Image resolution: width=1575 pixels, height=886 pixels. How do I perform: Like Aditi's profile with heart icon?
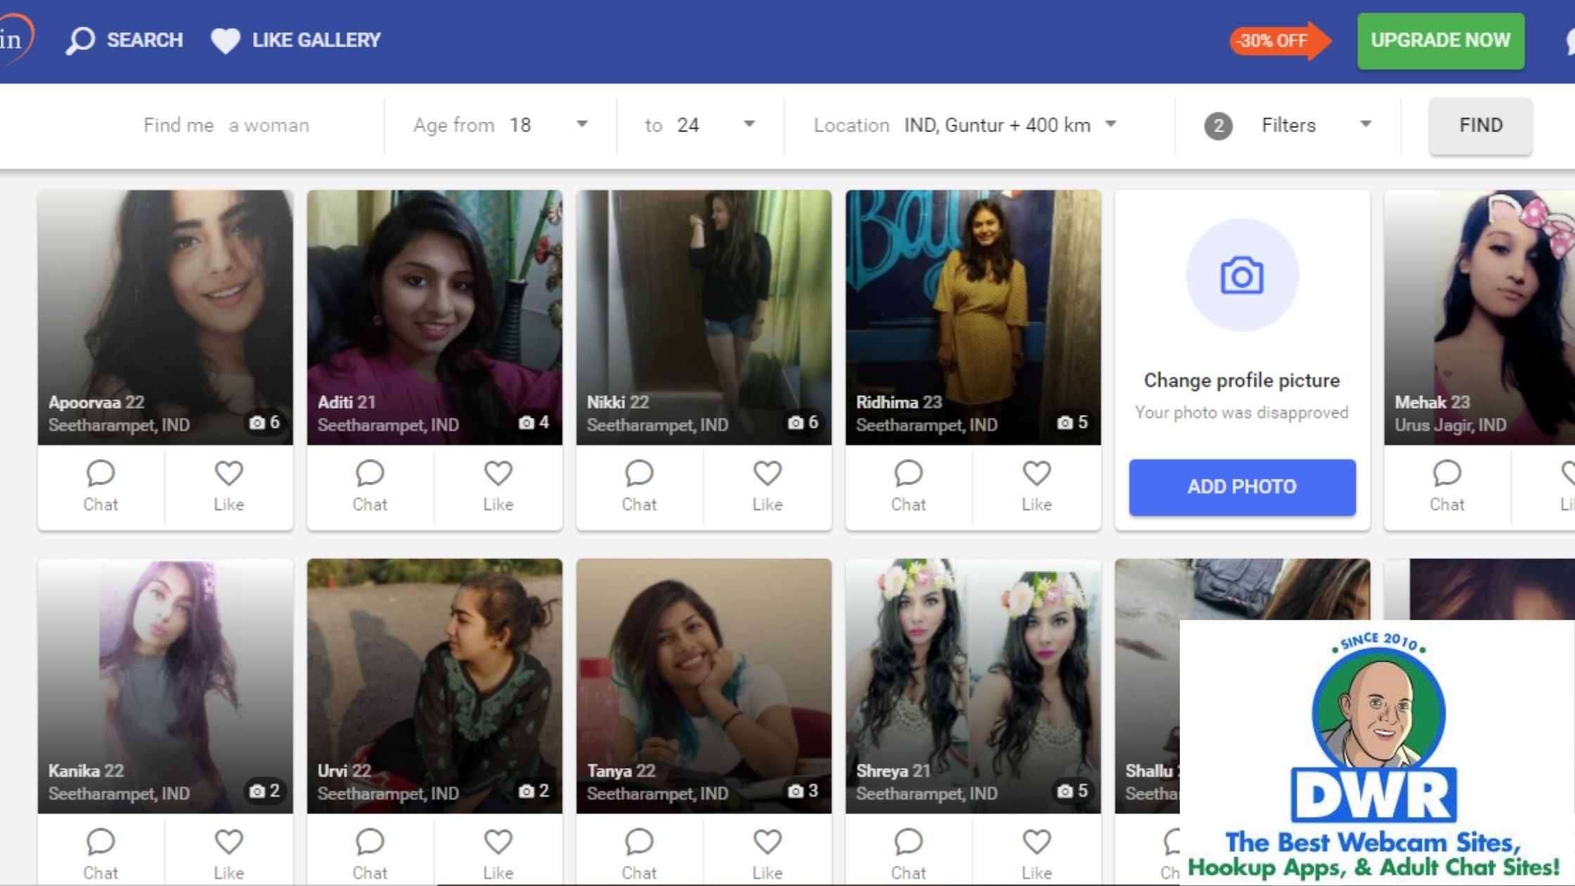(x=498, y=474)
